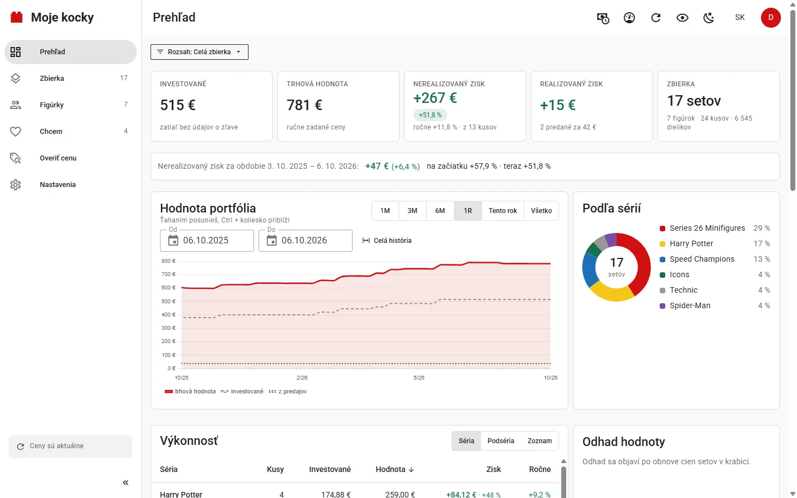Screen dimensions: 797x498
Task: Switch Výkonnosť to Zoznam view
Action: (x=540, y=441)
